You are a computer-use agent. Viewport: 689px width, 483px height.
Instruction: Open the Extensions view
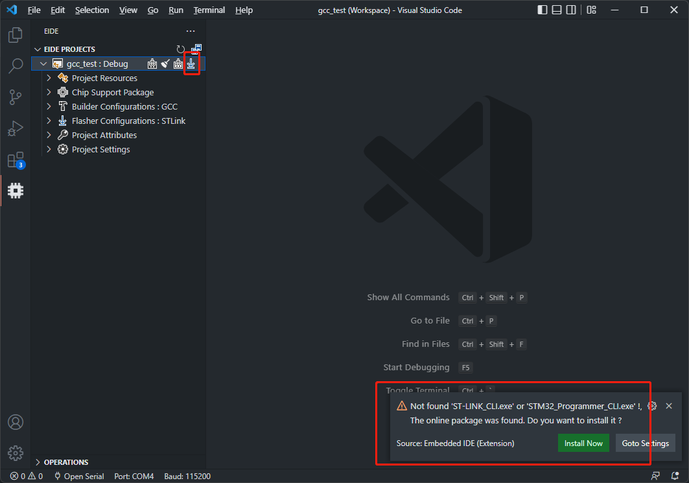15,159
